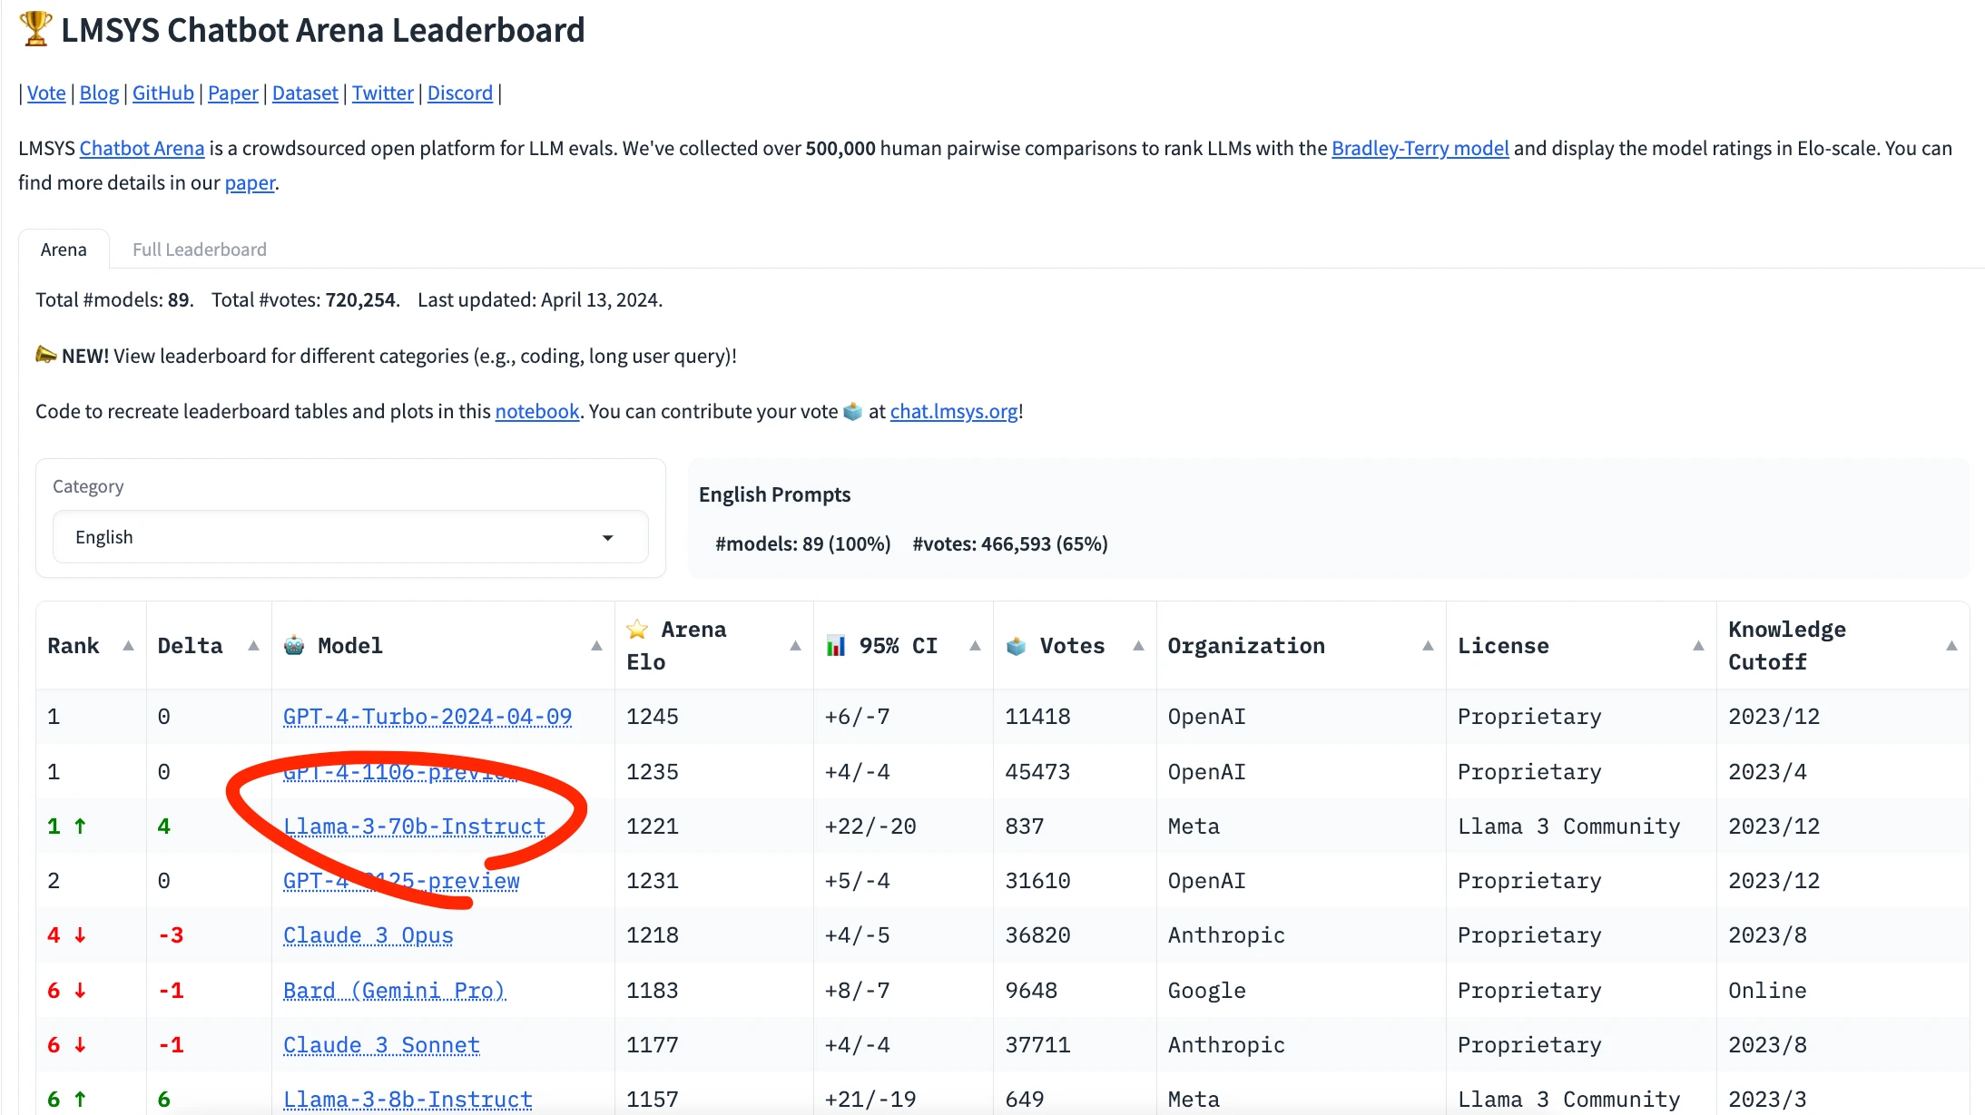Image resolution: width=1985 pixels, height=1115 pixels.
Task: Select Meta organization cell in Llama-3-70b row
Action: coord(1194,826)
